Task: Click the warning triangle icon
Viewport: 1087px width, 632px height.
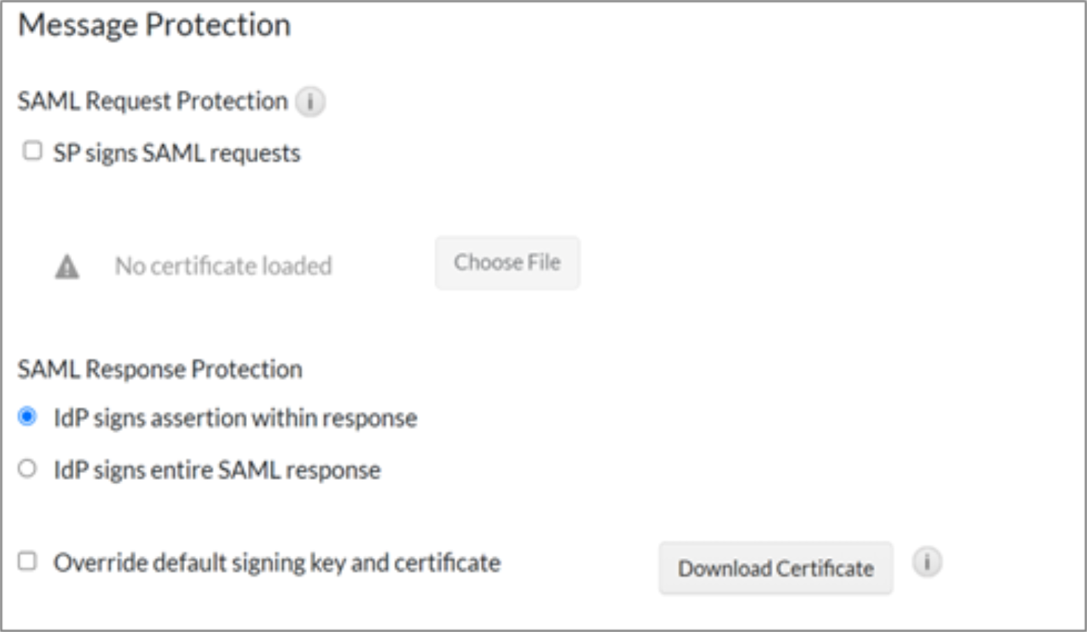Action: pyautogui.click(x=67, y=266)
